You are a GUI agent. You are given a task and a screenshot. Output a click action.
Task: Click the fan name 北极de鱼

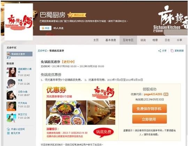pyautogui.click(x=23, y=92)
